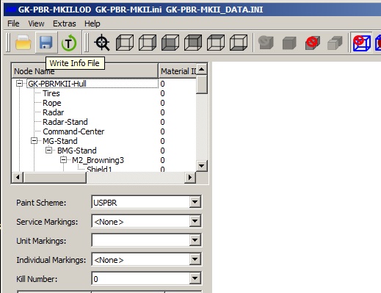The height and width of the screenshot is (293, 381).
Task: Click the zoom-to-target magnifier crosshair icon
Action: (x=102, y=43)
